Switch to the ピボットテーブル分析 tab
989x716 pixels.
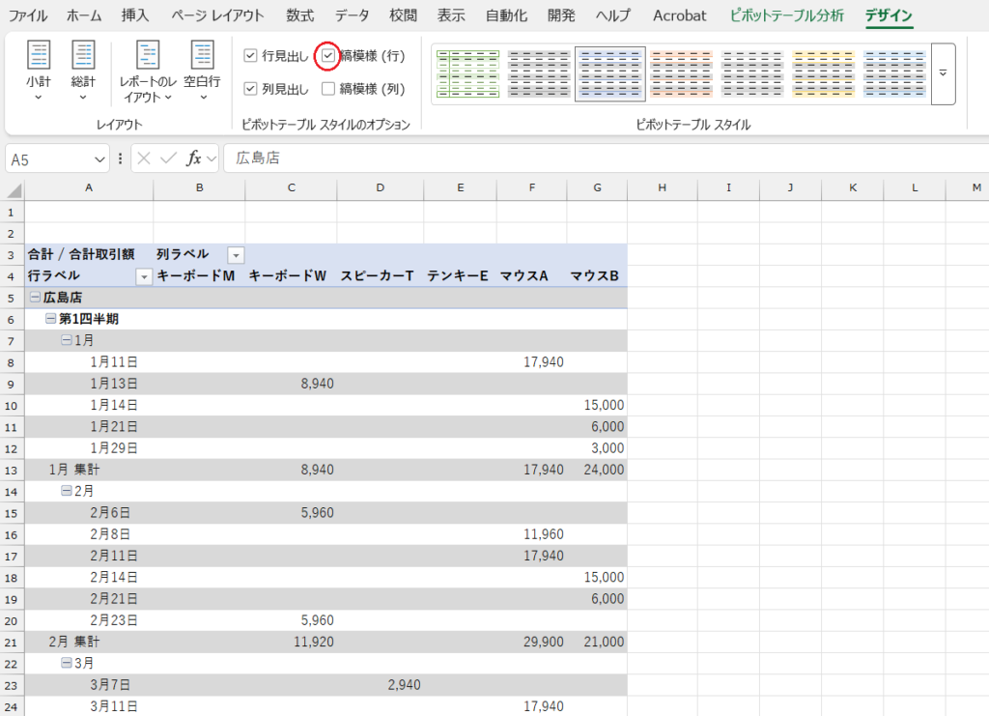click(786, 15)
